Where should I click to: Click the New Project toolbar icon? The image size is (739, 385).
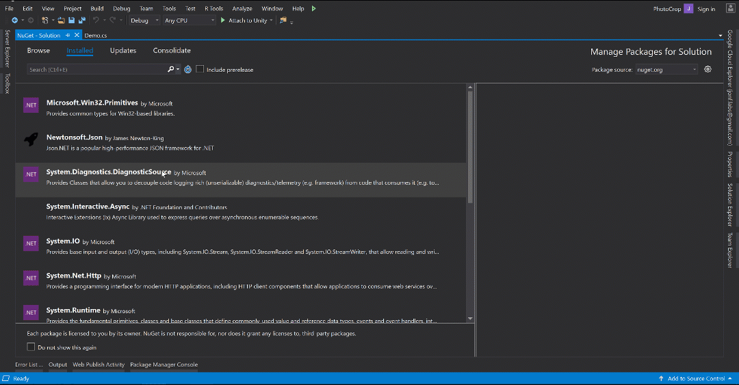click(x=44, y=21)
